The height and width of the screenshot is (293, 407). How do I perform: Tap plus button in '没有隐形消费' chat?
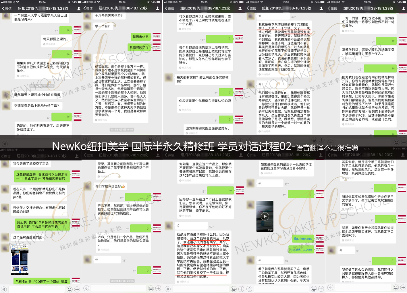[x=241, y=289]
